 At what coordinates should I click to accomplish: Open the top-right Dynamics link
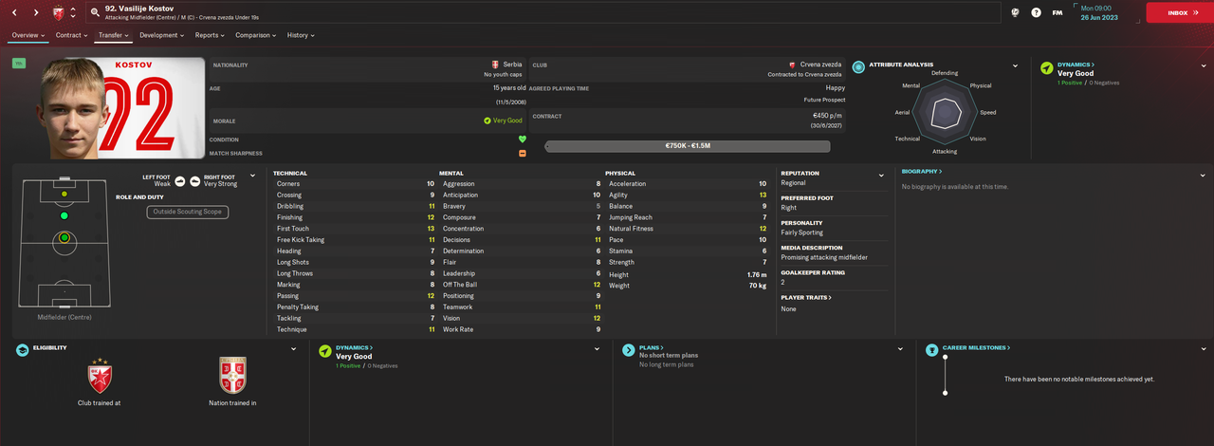click(1076, 64)
